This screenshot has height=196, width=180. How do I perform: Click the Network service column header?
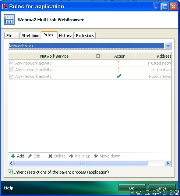(x=55, y=56)
